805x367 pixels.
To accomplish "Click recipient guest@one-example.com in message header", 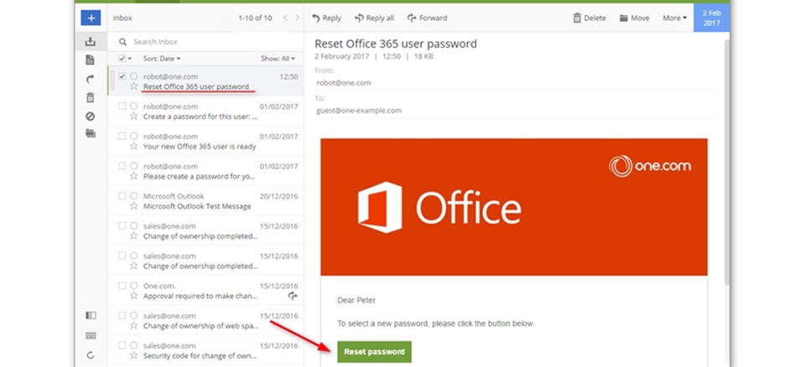I will [x=359, y=111].
